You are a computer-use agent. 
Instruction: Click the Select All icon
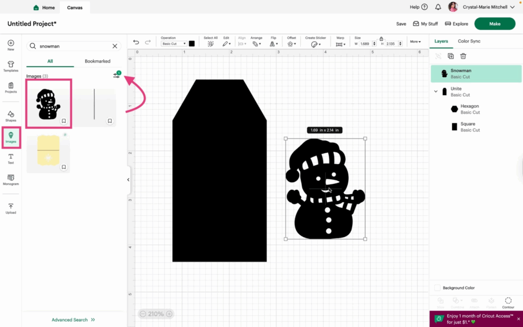pos(210,44)
